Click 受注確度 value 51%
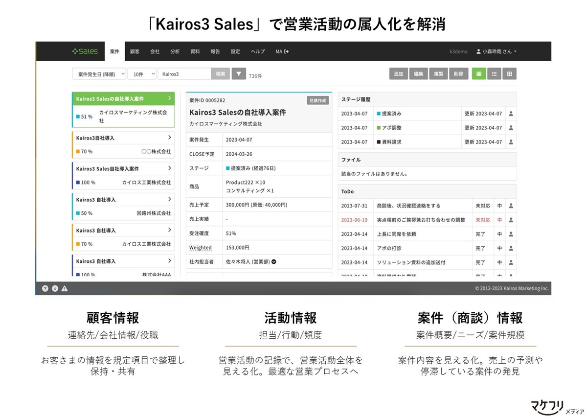Viewport: 587px width, 419px height. point(231,233)
